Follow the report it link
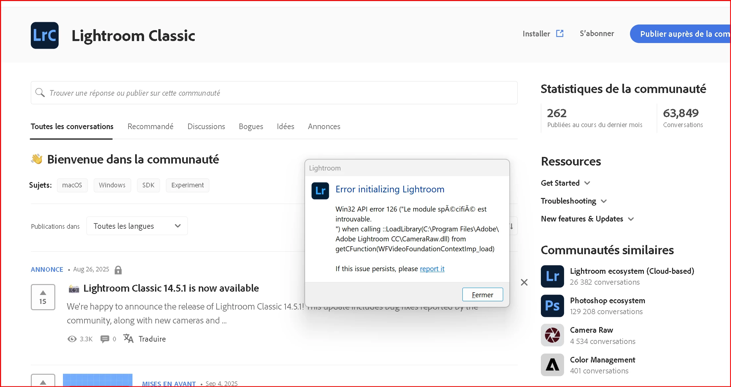Screen dimensions: 731x387 click(432, 269)
